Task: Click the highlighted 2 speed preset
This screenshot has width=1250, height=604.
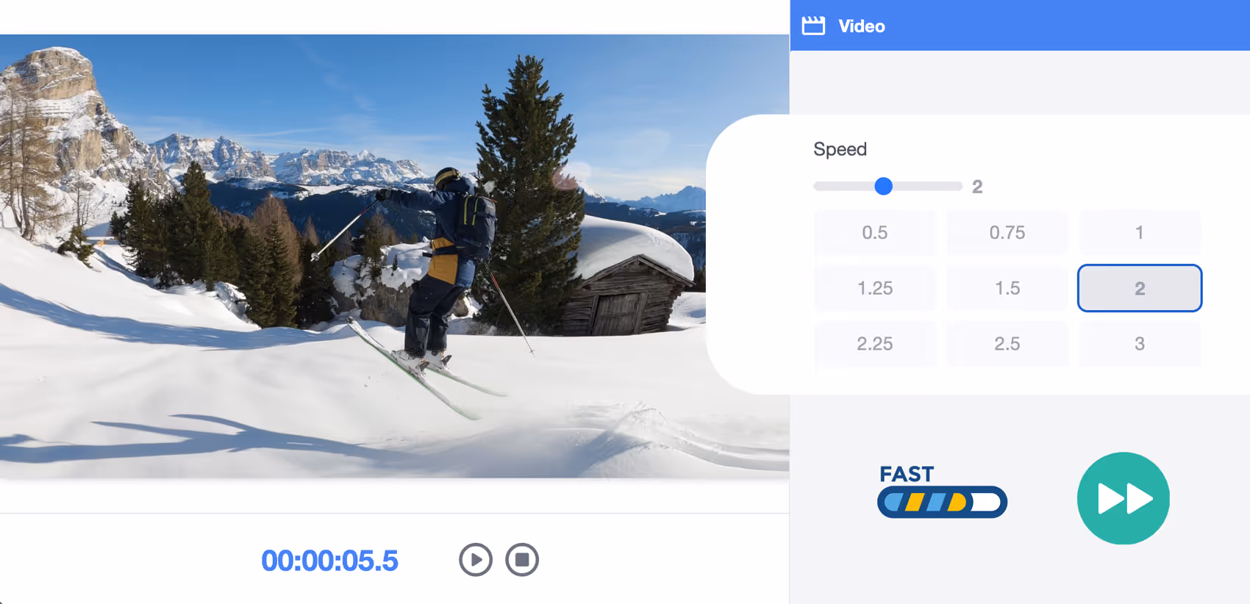Action: [x=1139, y=288]
